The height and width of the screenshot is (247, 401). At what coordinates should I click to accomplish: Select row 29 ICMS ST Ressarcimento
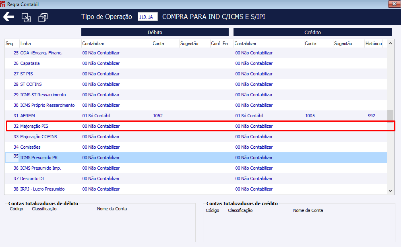[x=196, y=95]
